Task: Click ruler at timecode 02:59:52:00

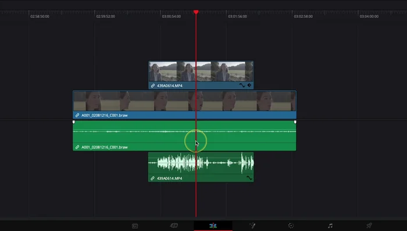Action: pyautogui.click(x=105, y=16)
